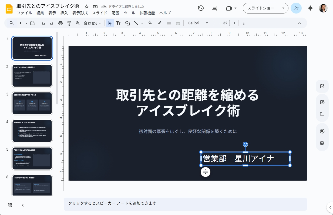The height and width of the screenshot is (215, 333).
Task: Open the ツール menu
Action: coord(129,13)
